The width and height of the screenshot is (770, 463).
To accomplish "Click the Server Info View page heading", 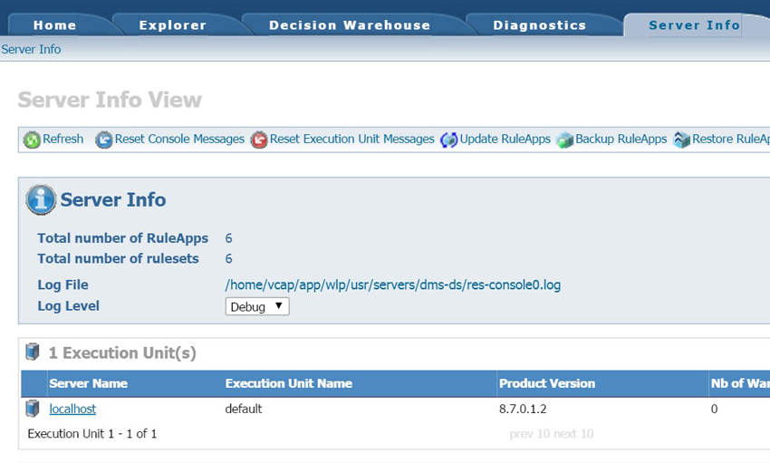I will tap(110, 100).
